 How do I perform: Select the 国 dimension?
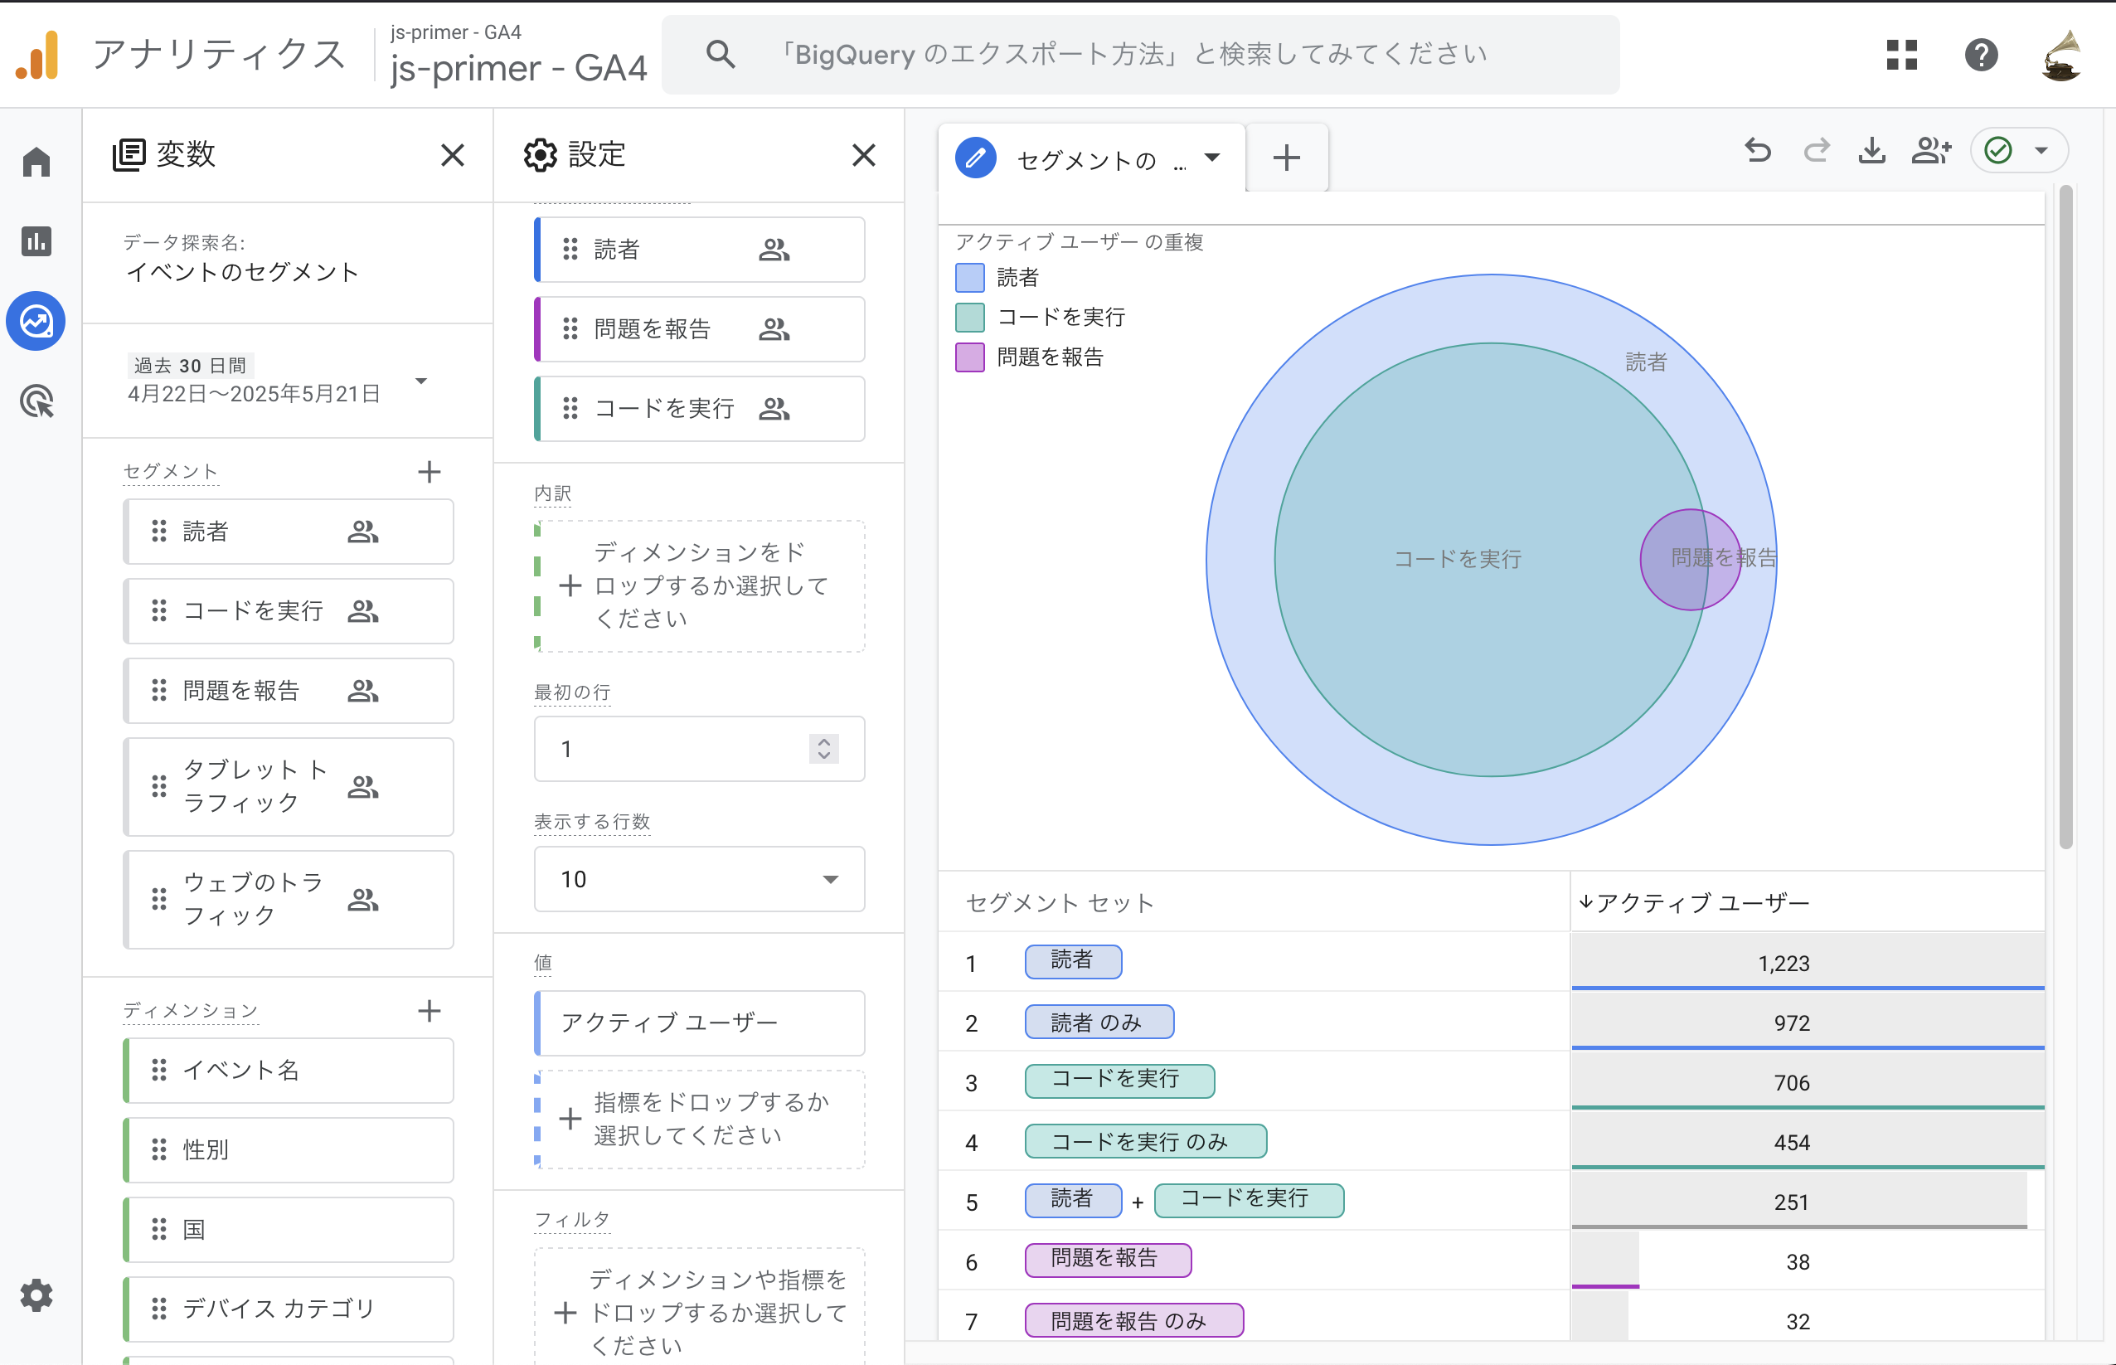click(289, 1231)
